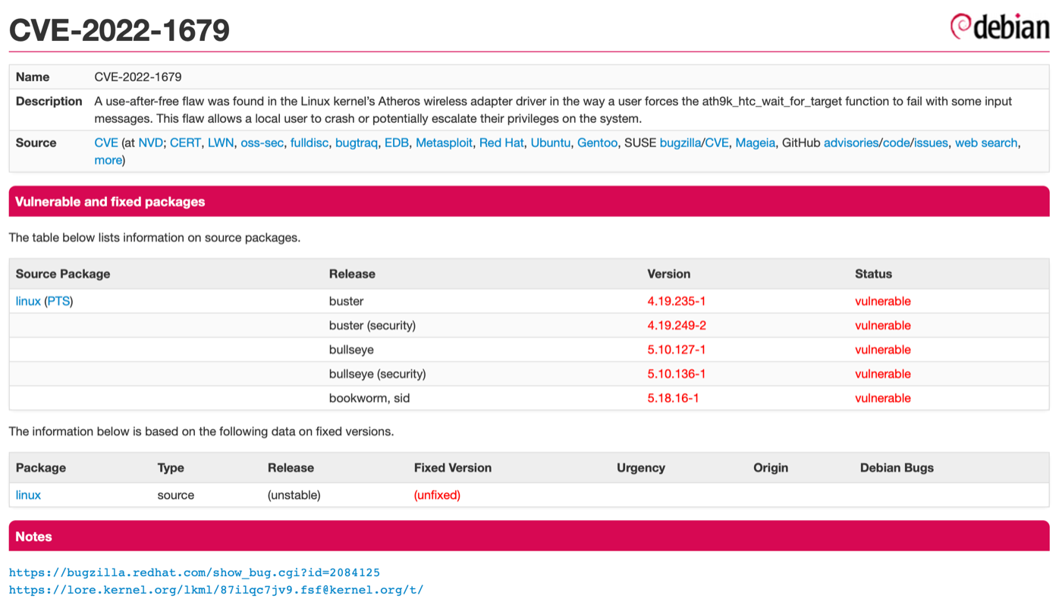The width and height of the screenshot is (1062, 608).
Task: Open the fulldisc link
Action: (x=309, y=143)
